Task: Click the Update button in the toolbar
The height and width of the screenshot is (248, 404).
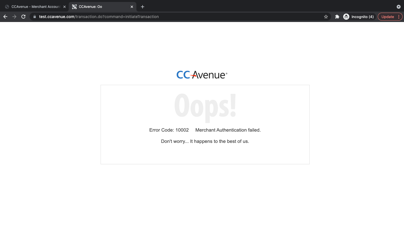Action: pos(388,17)
